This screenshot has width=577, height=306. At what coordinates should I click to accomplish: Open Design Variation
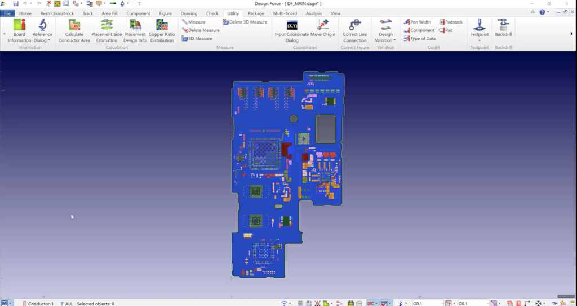385,31
